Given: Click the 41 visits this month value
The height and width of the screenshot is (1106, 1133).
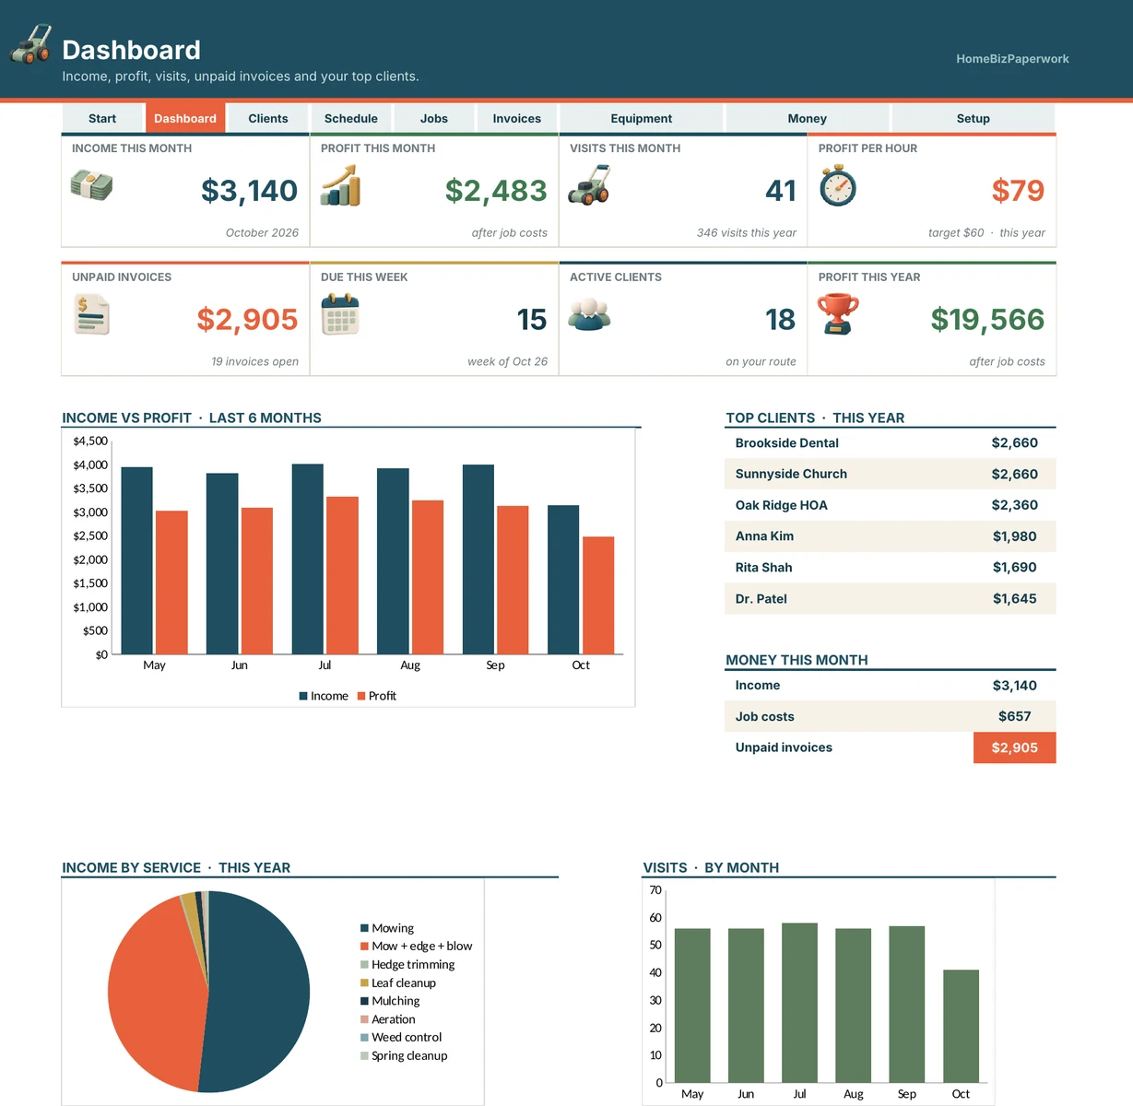Looking at the screenshot, I should point(780,191).
